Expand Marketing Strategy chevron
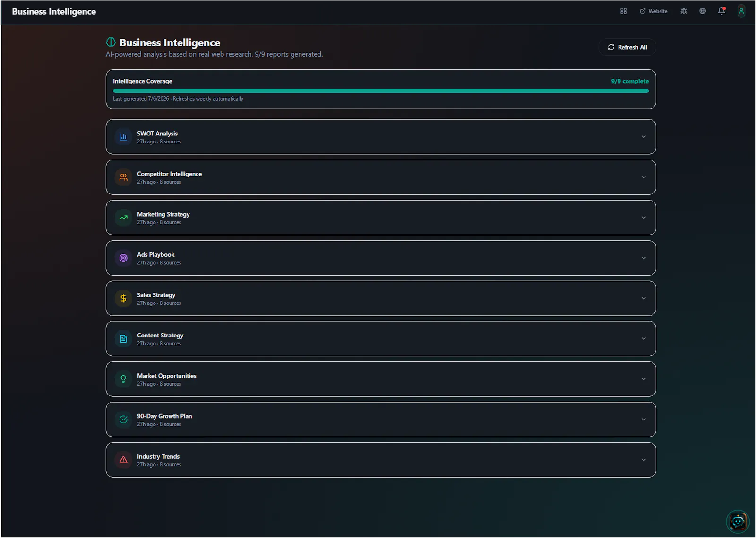This screenshot has width=756, height=538. [644, 218]
